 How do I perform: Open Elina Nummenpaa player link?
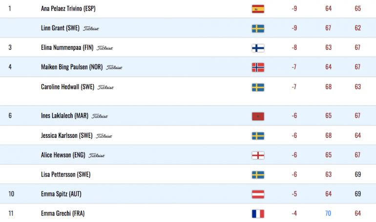[x=67, y=47]
